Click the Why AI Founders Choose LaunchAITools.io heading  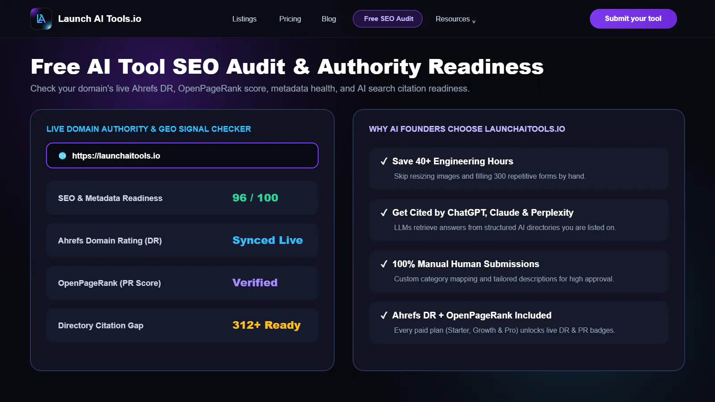[467, 129]
